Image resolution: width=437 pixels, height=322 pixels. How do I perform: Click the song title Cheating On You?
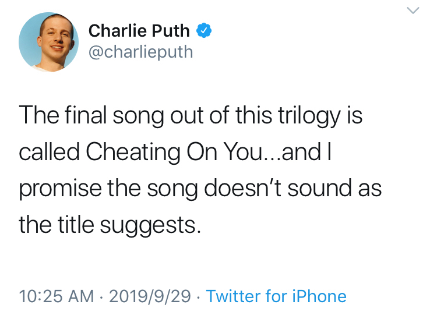tap(174, 152)
